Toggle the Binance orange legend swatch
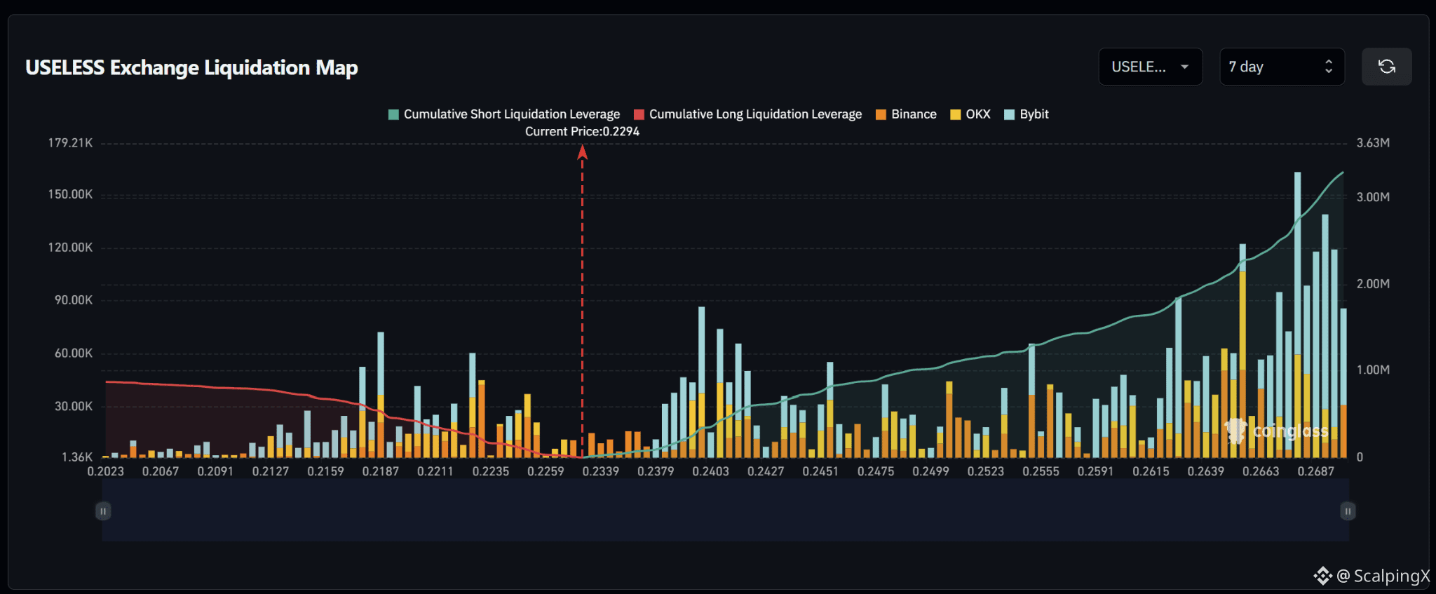Viewport: 1436px width, 594px height. (x=881, y=114)
